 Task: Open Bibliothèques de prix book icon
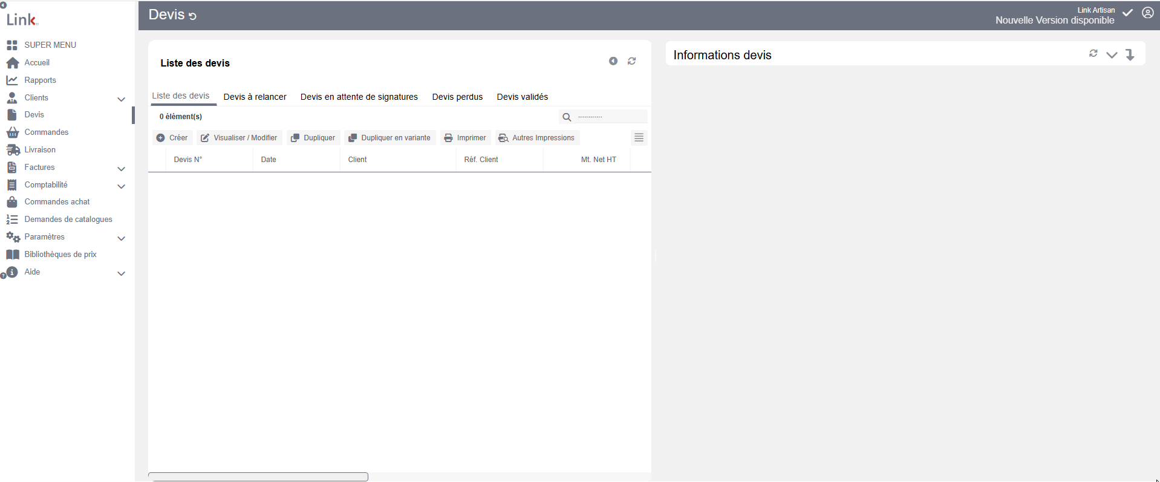pos(13,255)
